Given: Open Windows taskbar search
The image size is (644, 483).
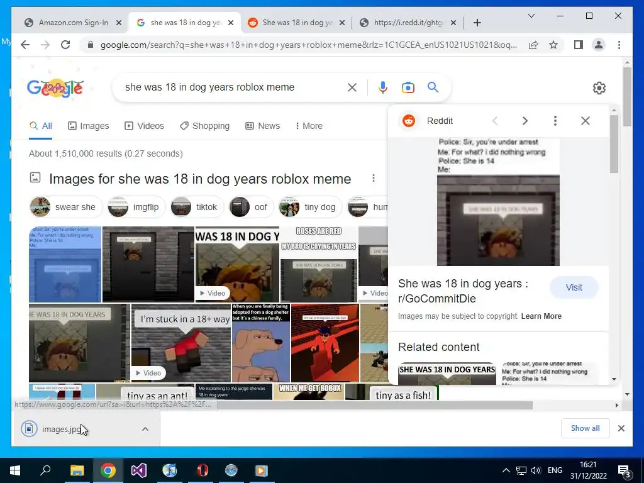Looking at the screenshot, I should pos(45,470).
